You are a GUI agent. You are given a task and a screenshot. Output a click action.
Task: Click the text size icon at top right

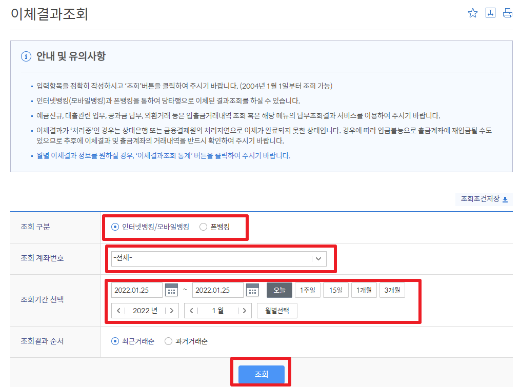(490, 13)
